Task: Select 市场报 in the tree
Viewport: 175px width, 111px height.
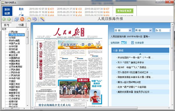Action: [x=12, y=38]
